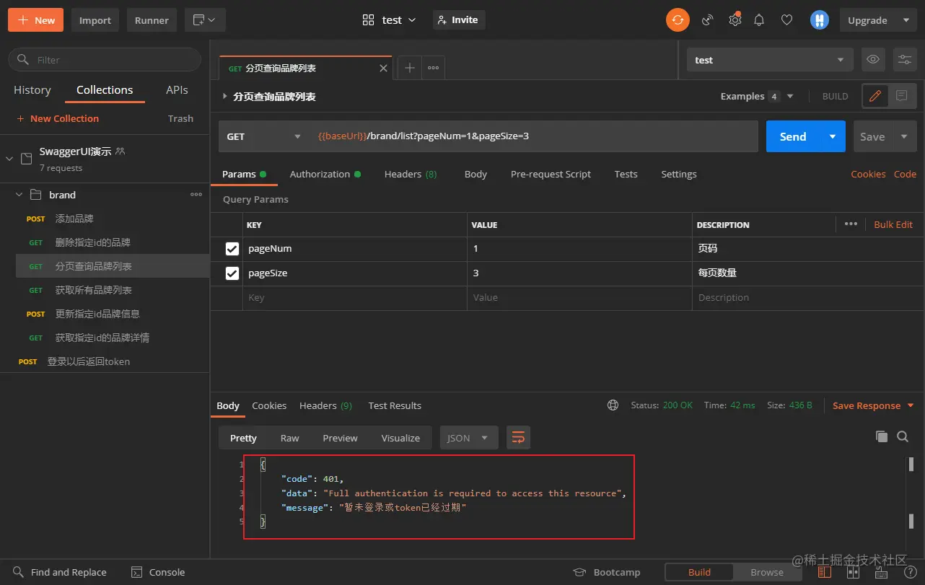Image resolution: width=925 pixels, height=585 pixels.
Task: Select the Raw response view
Action: tap(289, 438)
